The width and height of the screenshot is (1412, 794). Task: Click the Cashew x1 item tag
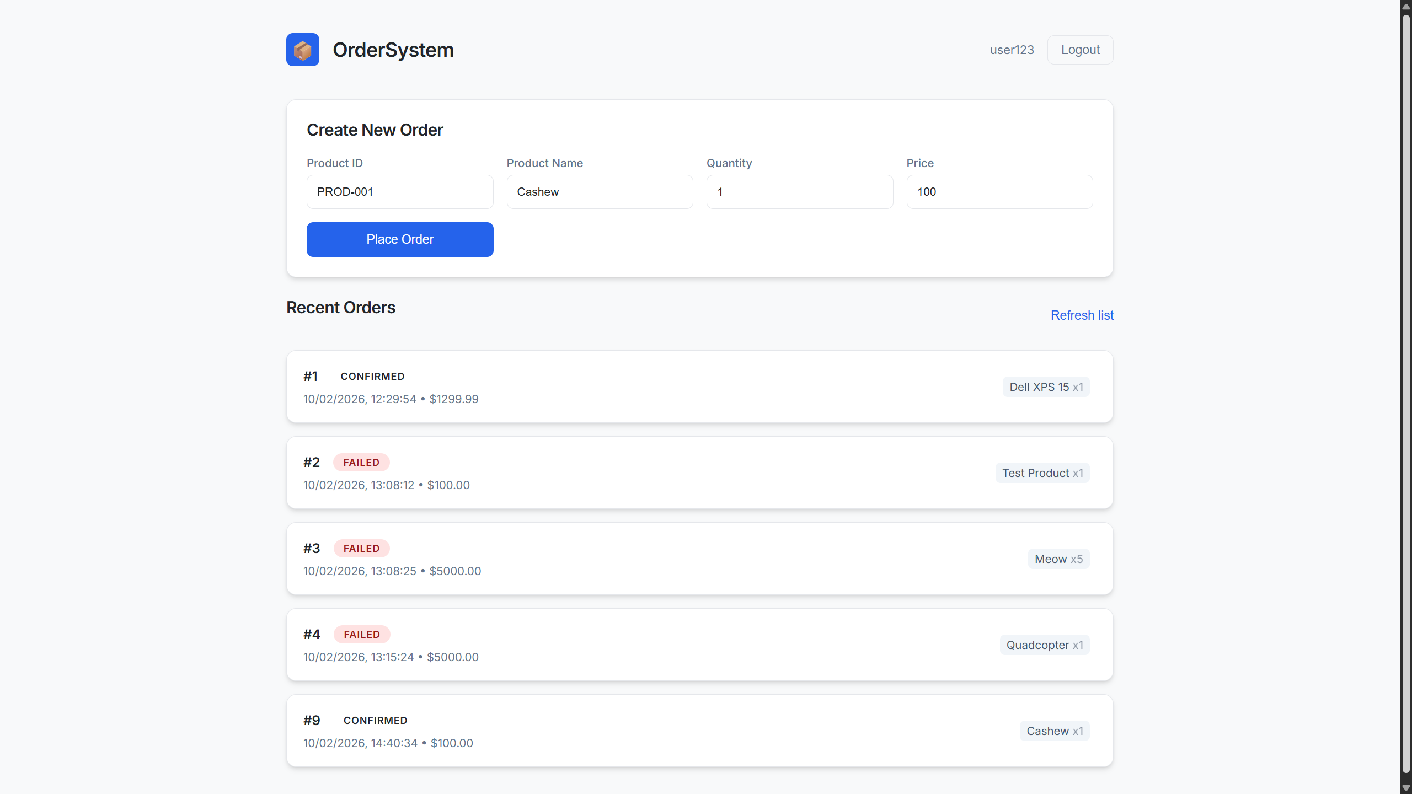pyautogui.click(x=1054, y=731)
